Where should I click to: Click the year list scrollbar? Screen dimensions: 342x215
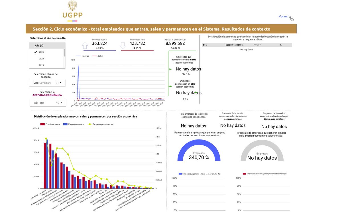point(64,53)
